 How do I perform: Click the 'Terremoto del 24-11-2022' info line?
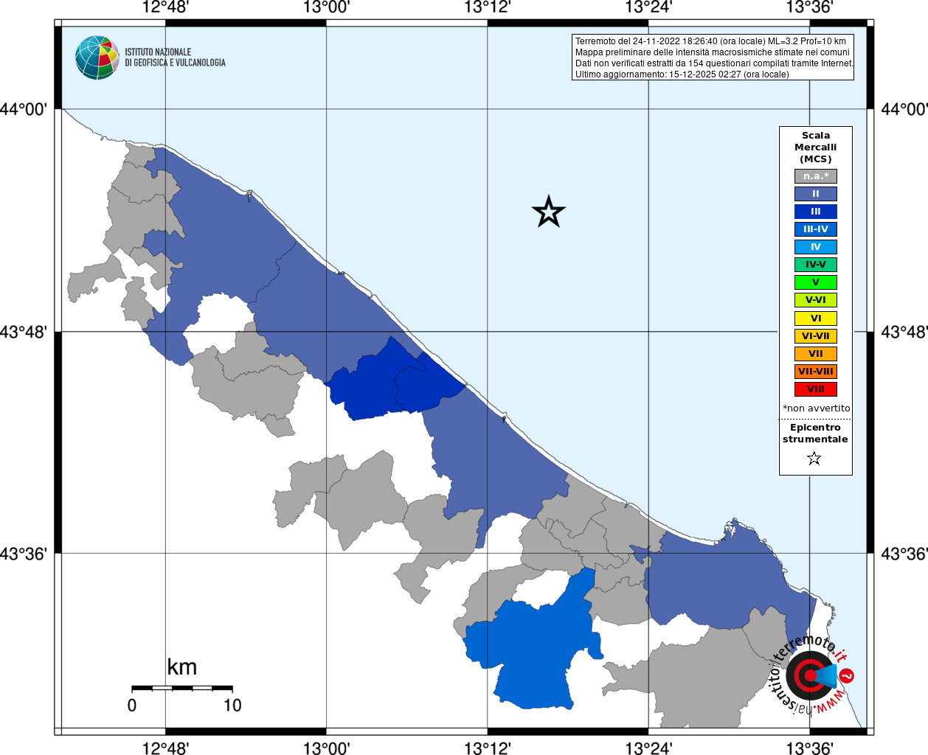pos(710,41)
